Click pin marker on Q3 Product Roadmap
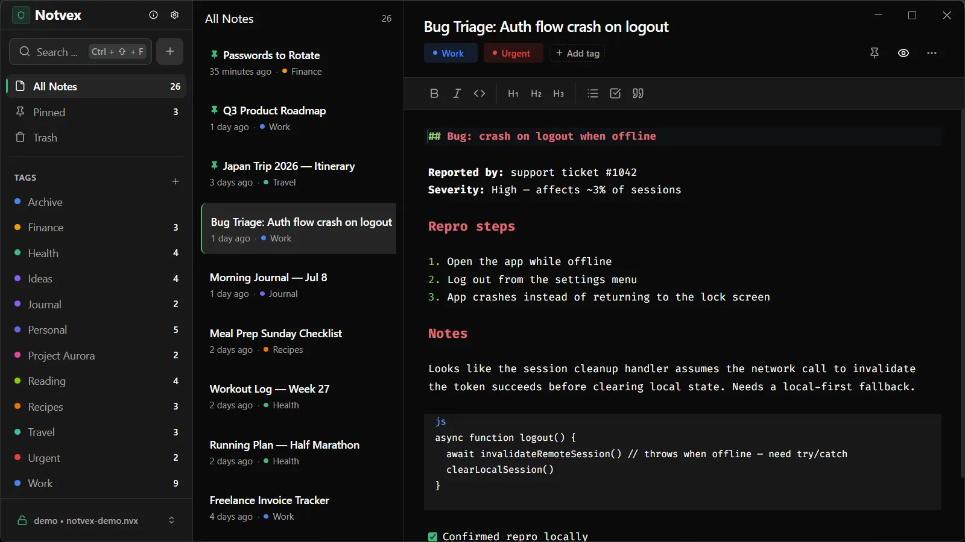This screenshot has width=965, height=542. (x=214, y=110)
